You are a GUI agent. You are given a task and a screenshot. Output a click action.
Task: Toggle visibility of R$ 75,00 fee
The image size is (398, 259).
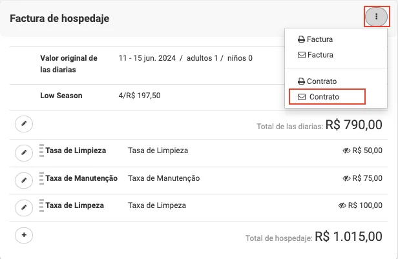(346, 178)
